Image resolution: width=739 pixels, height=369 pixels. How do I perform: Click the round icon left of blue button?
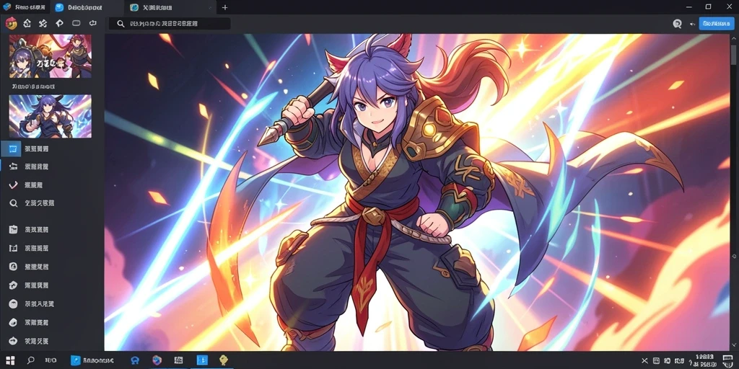677,24
